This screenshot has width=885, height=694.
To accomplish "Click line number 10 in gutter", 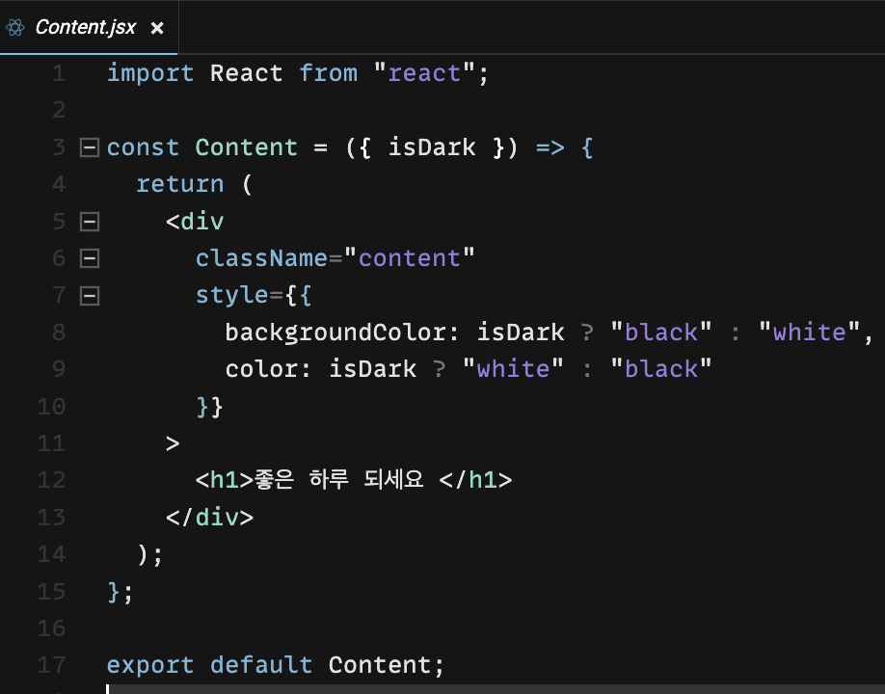I will [x=52, y=406].
